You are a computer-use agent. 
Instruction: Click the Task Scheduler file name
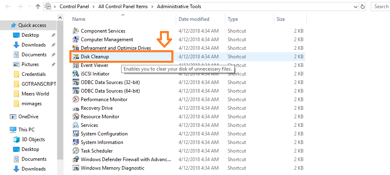pos(97,151)
